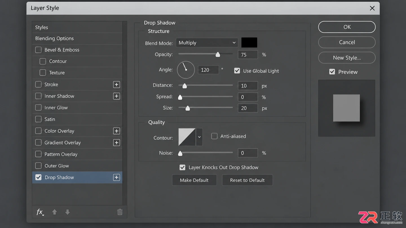This screenshot has height=228, width=406.
Task: Delete effect using trash icon
Action: (120, 212)
